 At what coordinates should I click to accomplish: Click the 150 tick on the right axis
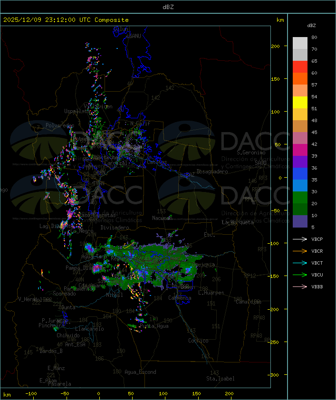coord(275,79)
